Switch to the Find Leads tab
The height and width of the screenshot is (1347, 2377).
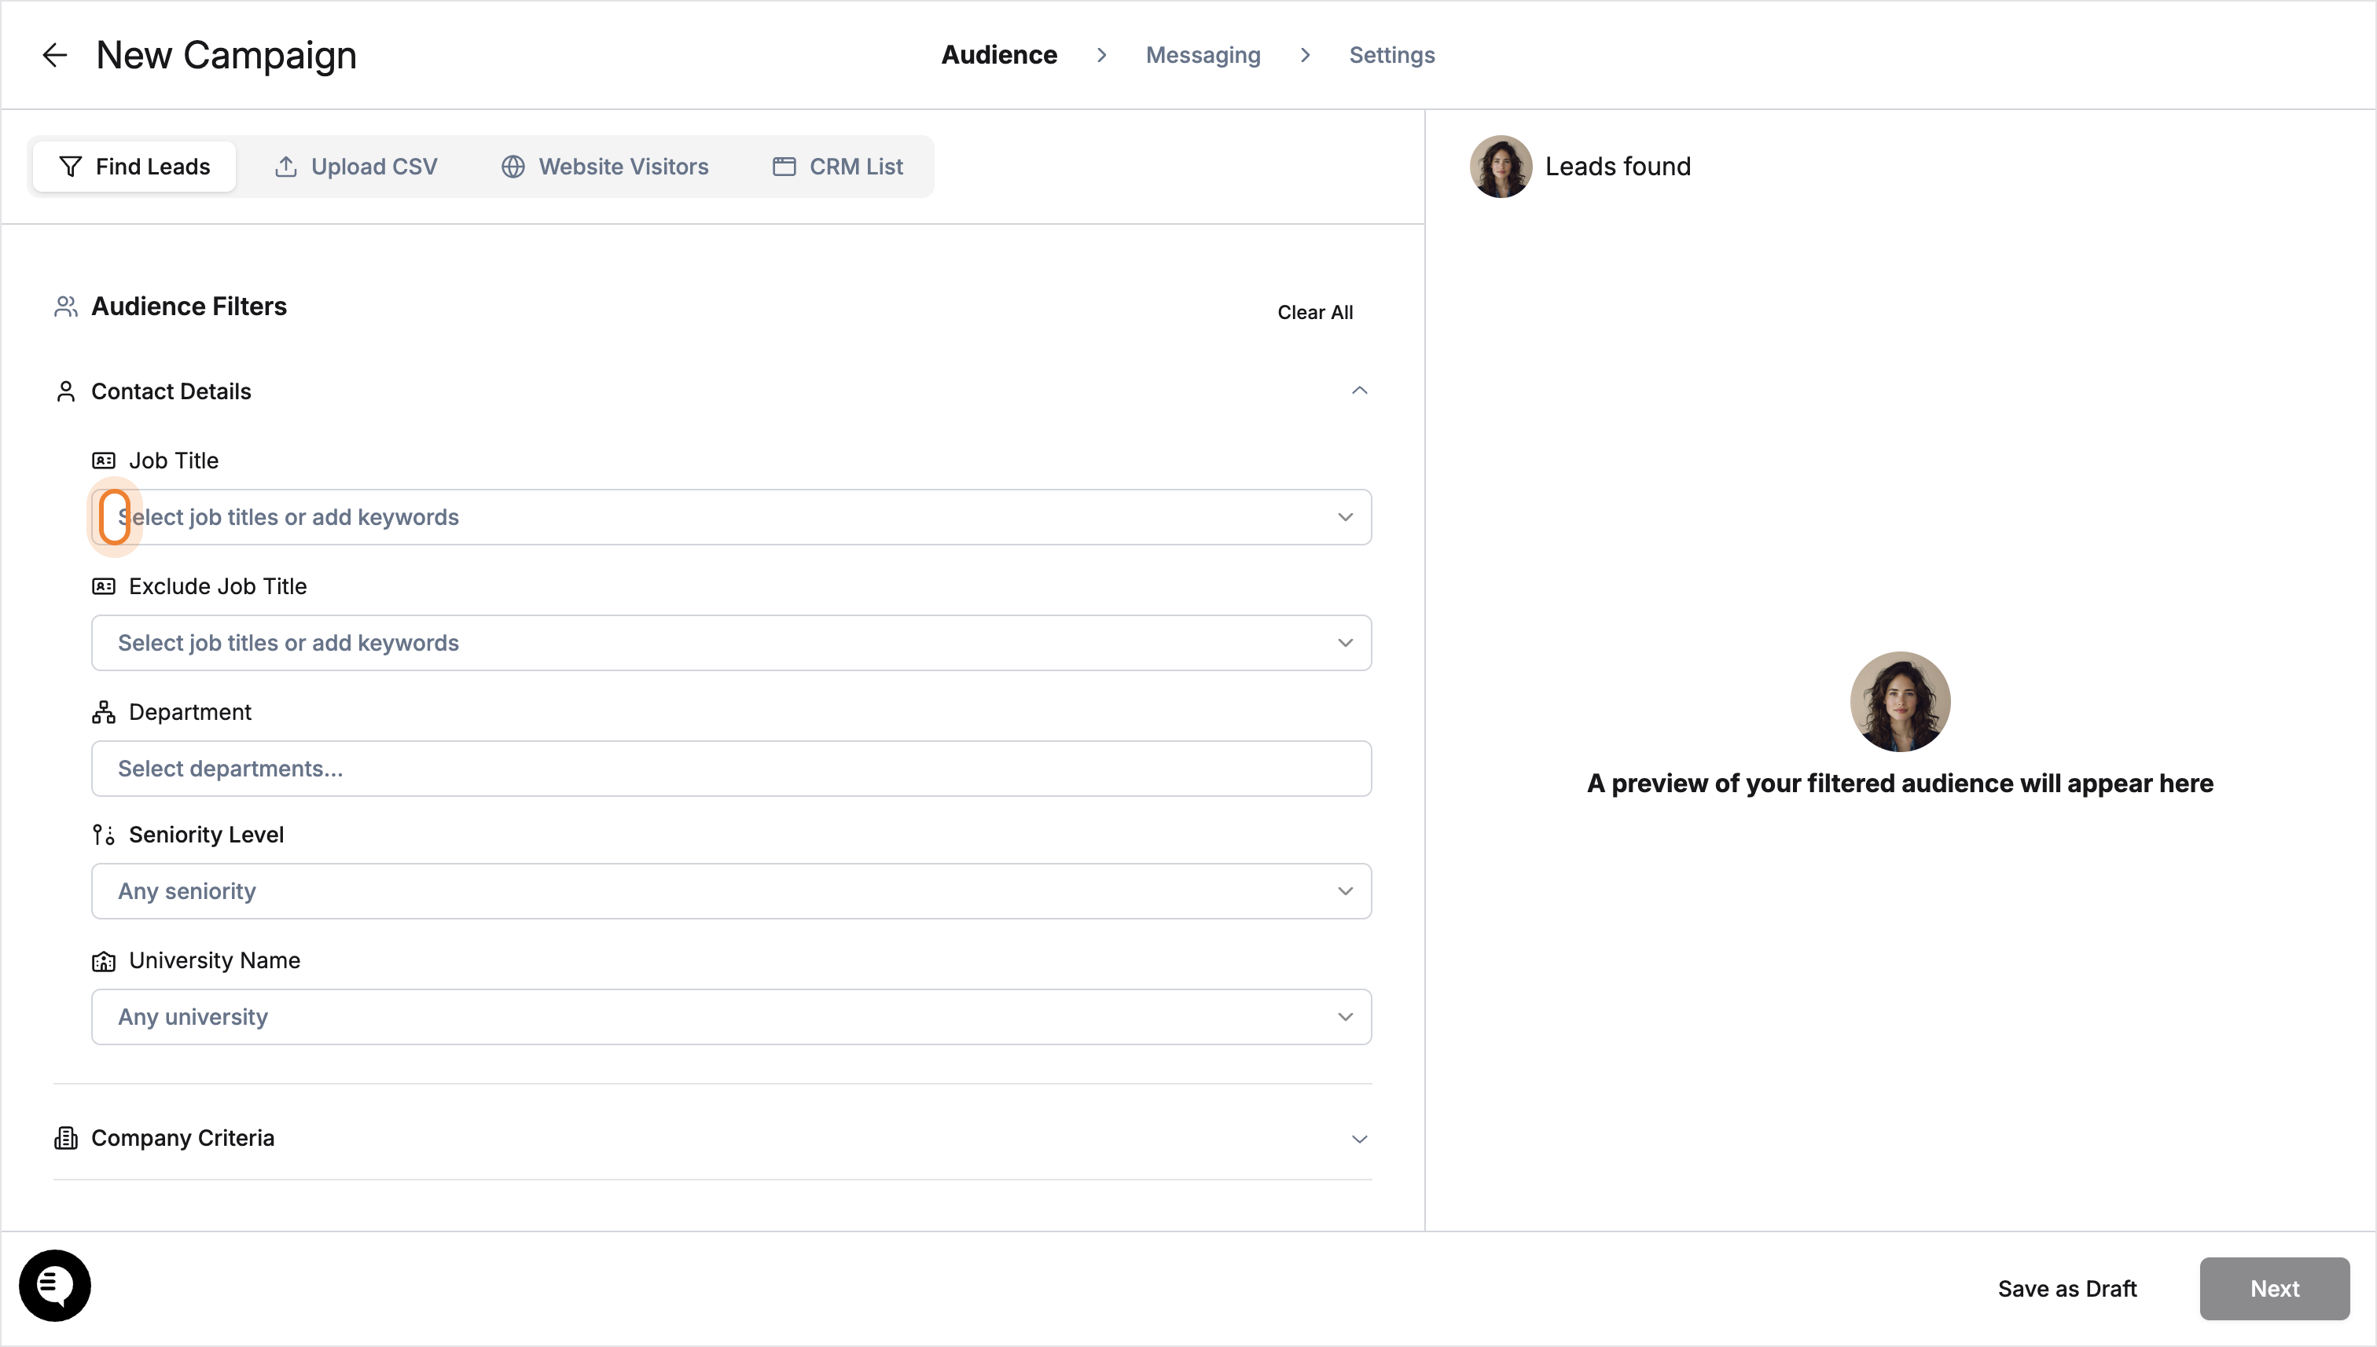tap(134, 167)
